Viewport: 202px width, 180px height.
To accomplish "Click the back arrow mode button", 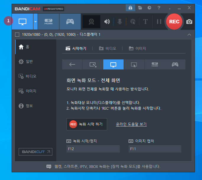I will (72, 64).
